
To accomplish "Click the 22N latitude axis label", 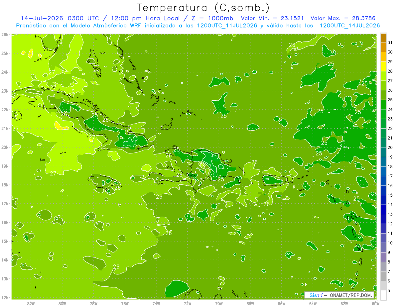I will click(5, 110).
